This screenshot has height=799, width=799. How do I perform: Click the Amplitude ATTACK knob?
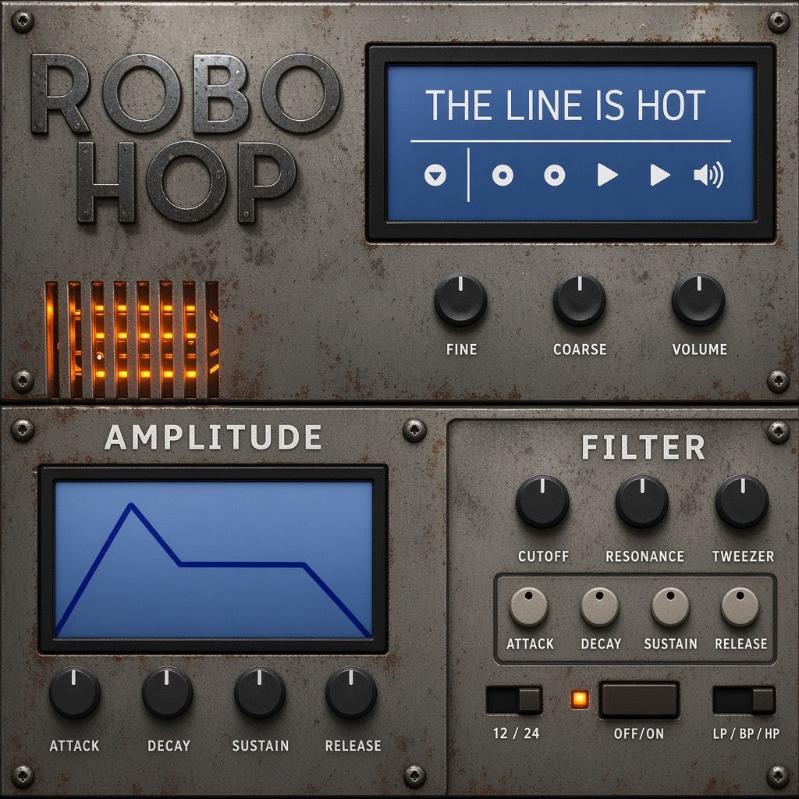click(74, 693)
